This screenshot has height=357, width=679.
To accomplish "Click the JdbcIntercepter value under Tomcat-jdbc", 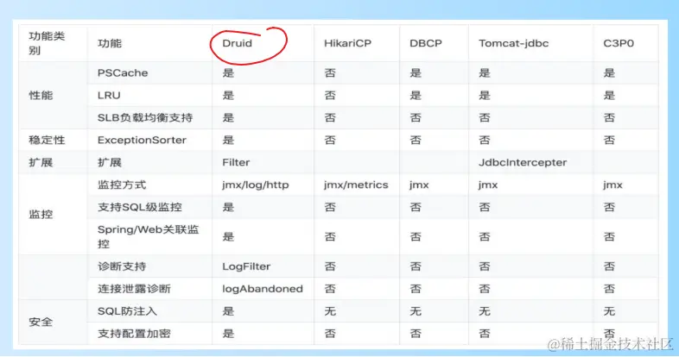I will [x=523, y=162].
